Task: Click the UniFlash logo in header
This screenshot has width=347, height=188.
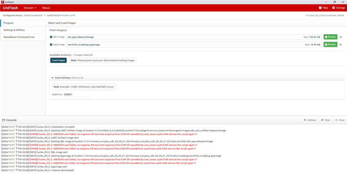Action: point(10,8)
